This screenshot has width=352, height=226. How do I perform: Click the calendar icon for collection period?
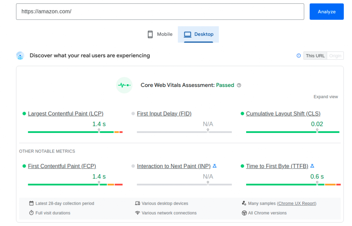tap(31, 203)
